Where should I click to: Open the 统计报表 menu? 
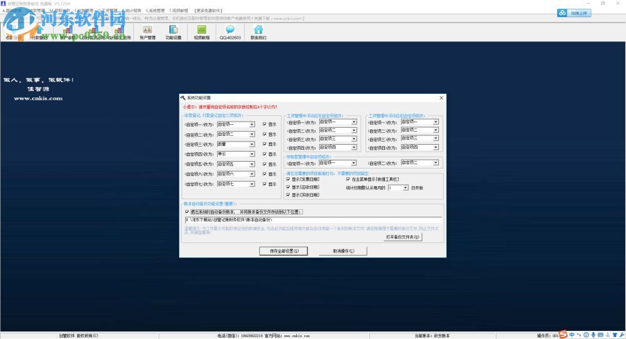(x=131, y=11)
